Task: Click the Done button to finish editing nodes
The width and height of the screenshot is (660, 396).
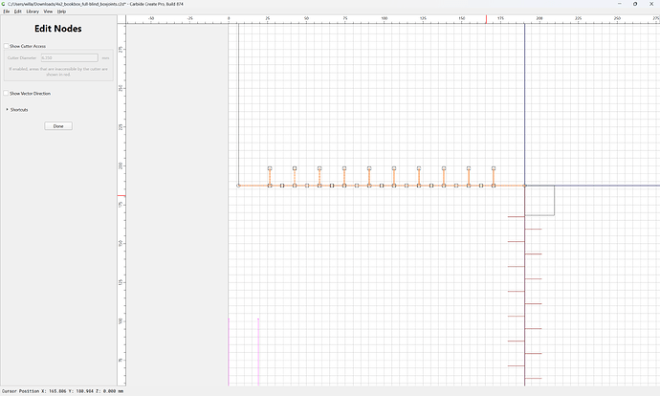Action: pyautogui.click(x=58, y=126)
